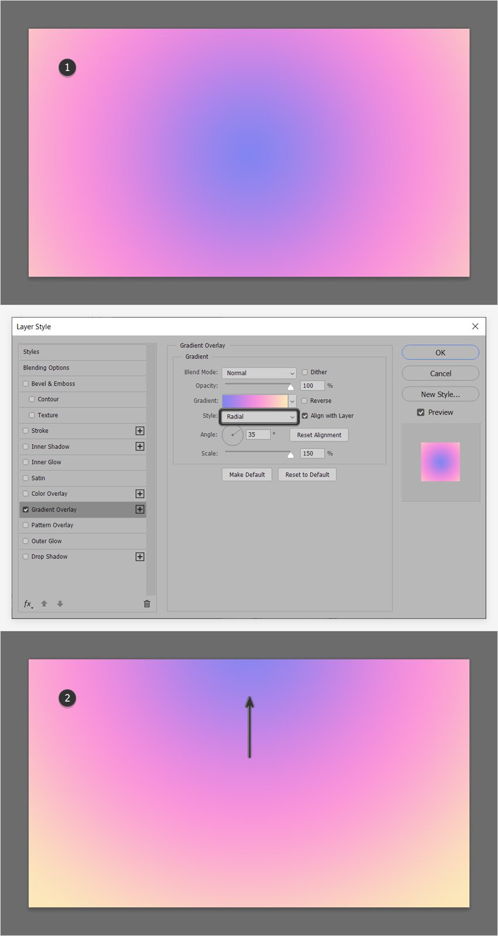498x936 pixels.
Task: Click the fx effects menu icon
Action: pos(28,604)
